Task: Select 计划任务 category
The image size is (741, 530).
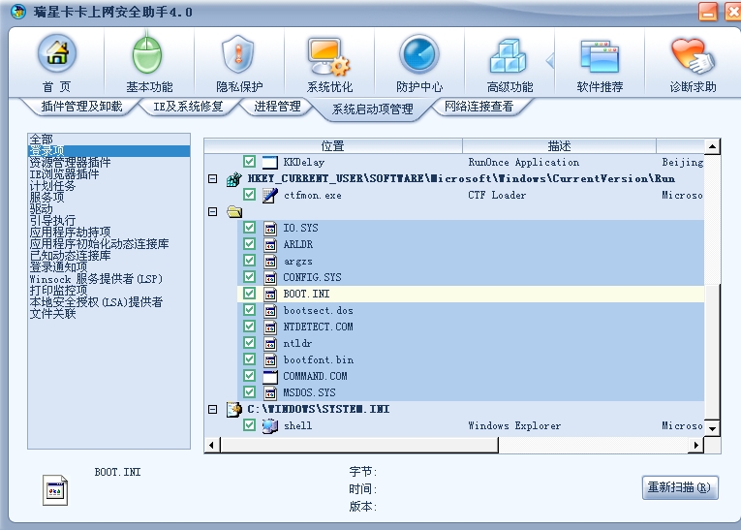Action: click(x=108, y=186)
